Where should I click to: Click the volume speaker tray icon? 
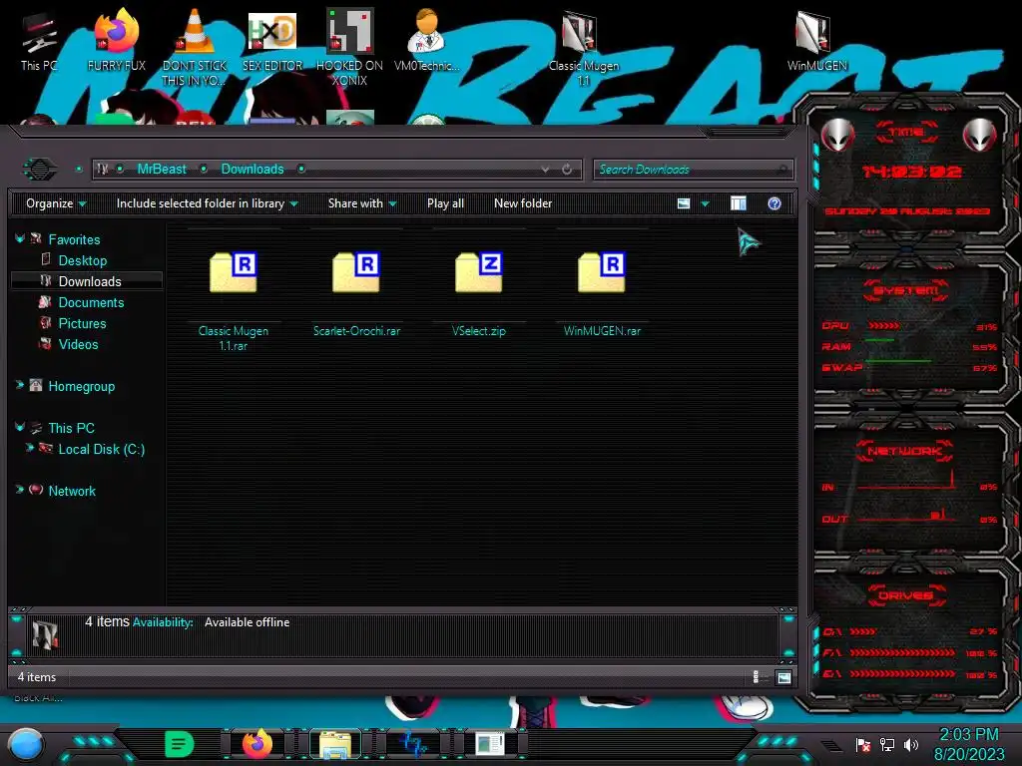click(911, 744)
